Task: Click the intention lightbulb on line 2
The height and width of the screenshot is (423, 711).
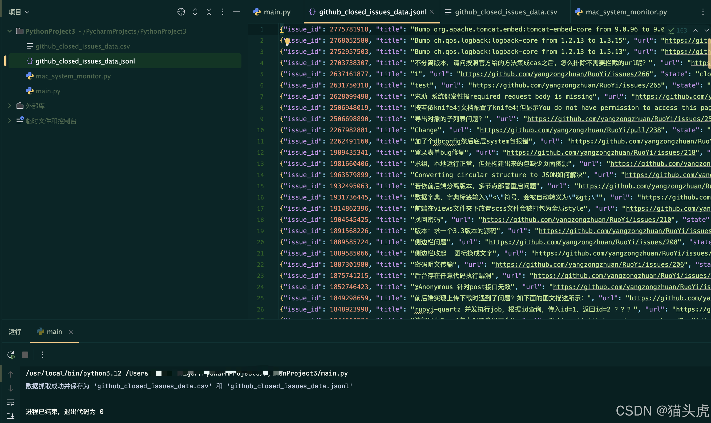Action: [x=287, y=41]
